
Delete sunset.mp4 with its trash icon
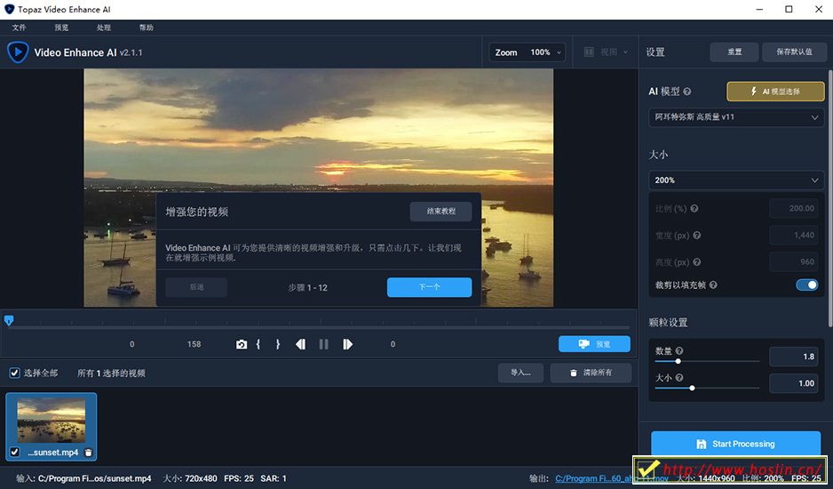[89, 453]
